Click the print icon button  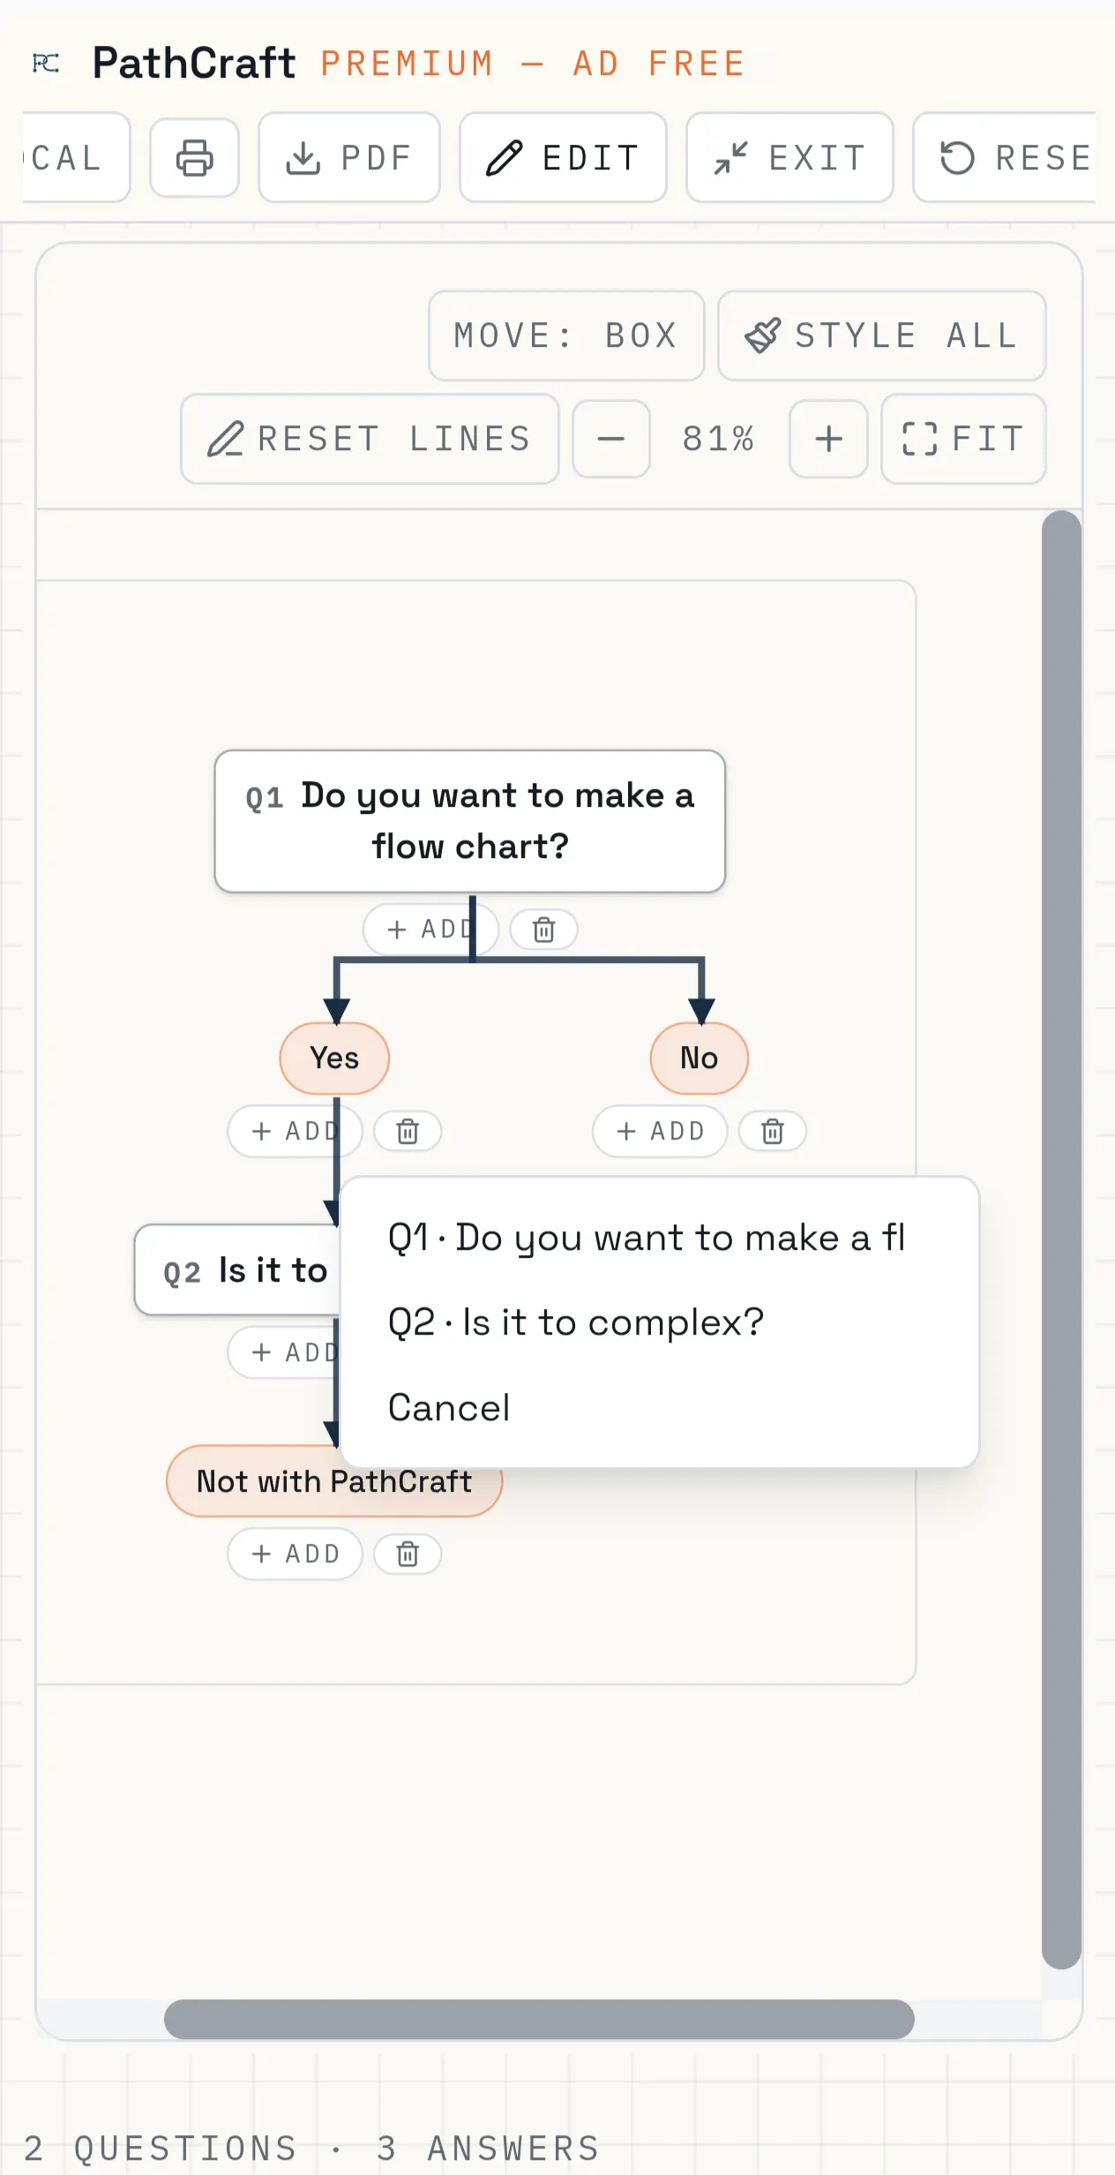coord(194,158)
